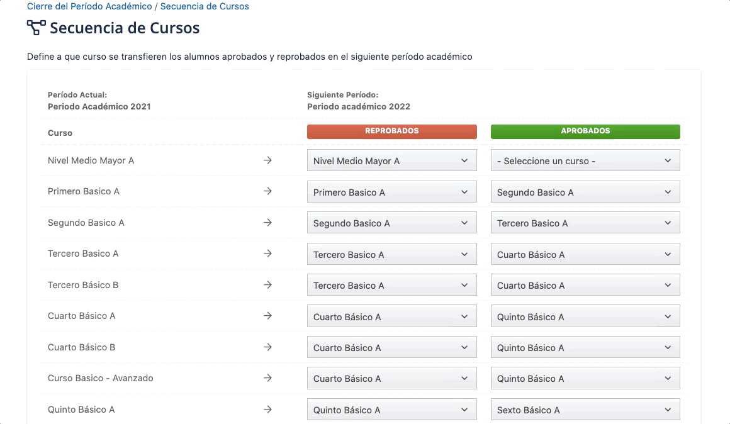Screen dimensions: 730x424
Task: Open the Segundo Basico A aprobados dropdown
Action: (585, 192)
